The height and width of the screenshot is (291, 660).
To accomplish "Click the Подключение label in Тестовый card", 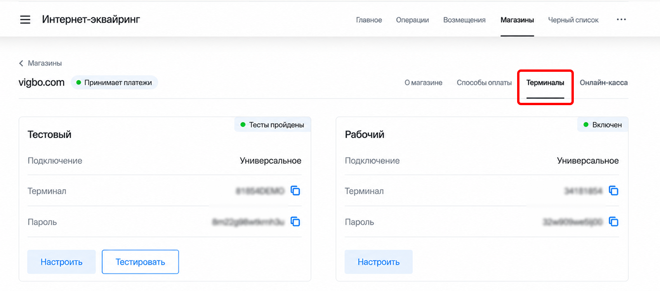I will [55, 161].
